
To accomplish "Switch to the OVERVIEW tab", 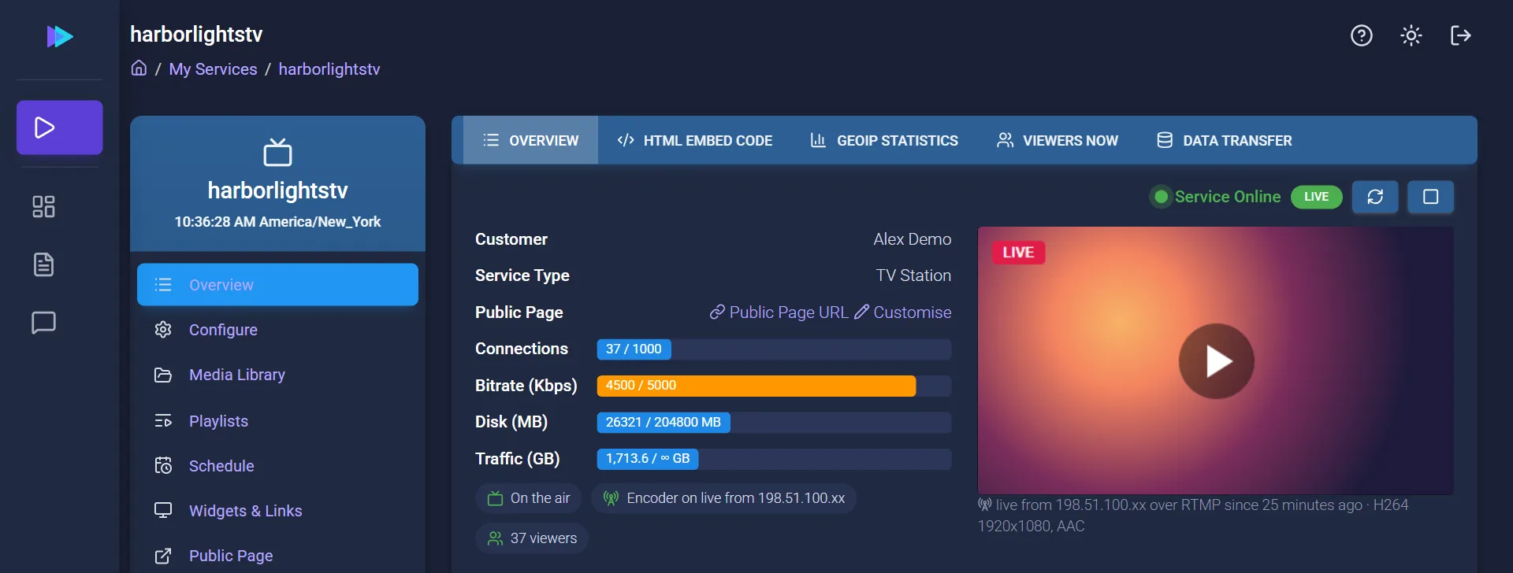I will click(530, 140).
